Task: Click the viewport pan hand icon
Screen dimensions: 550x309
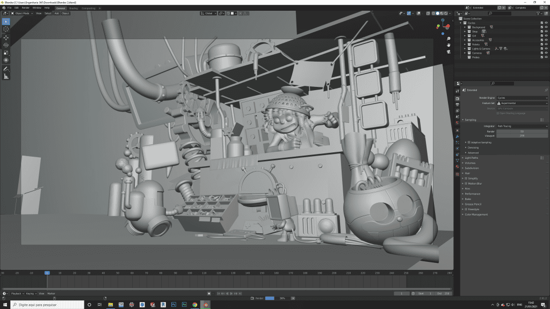Action: coord(448,45)
